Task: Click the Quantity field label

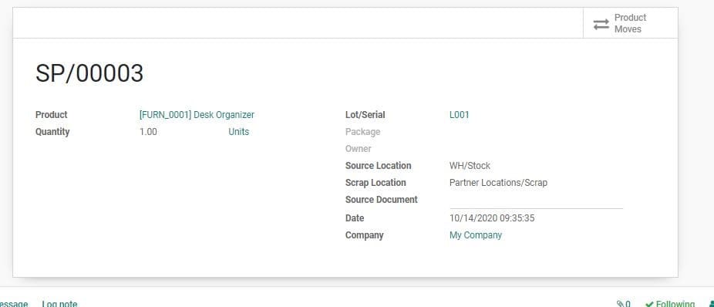Action: pos(52,132)
